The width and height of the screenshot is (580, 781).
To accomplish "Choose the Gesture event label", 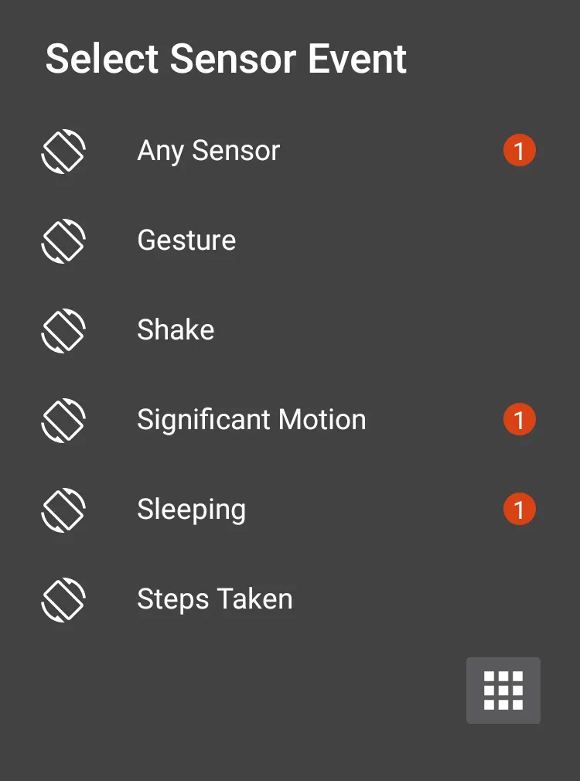I will (x=186, y=240).
